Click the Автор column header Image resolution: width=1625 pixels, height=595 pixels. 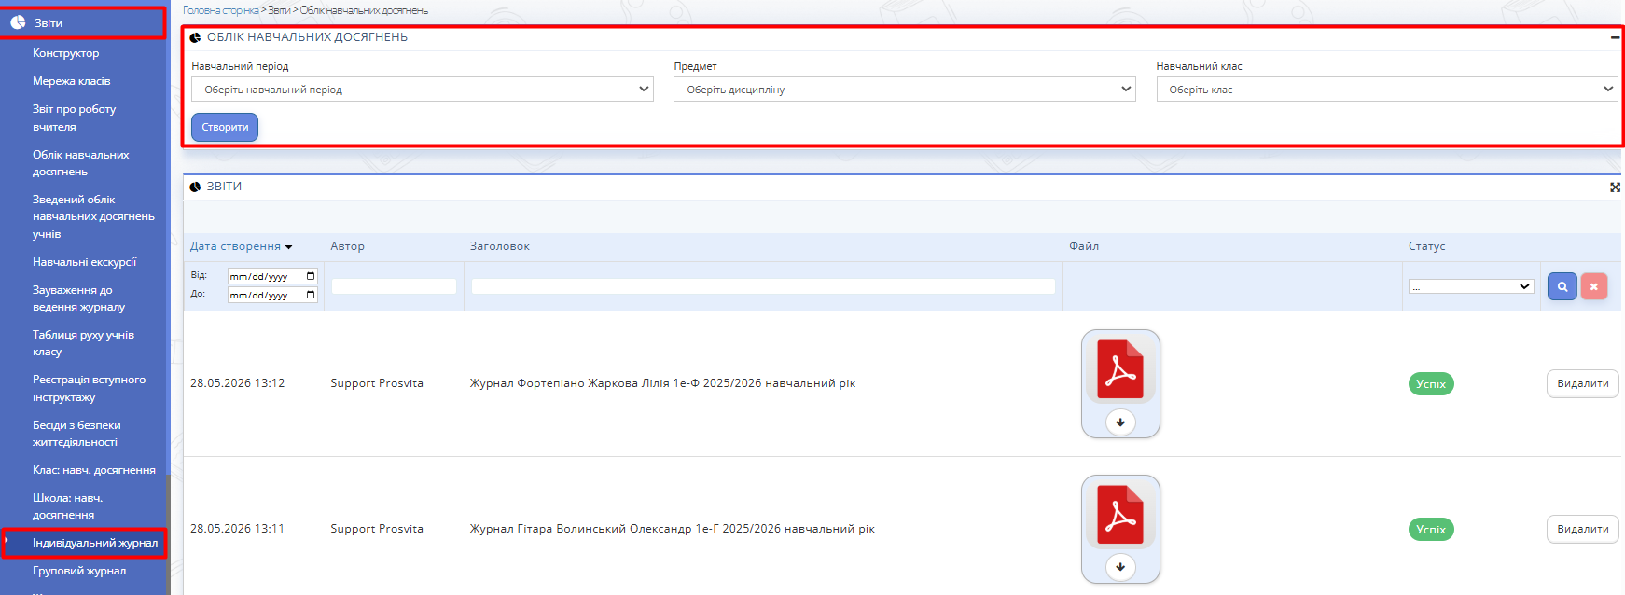[x=347, y=246]
